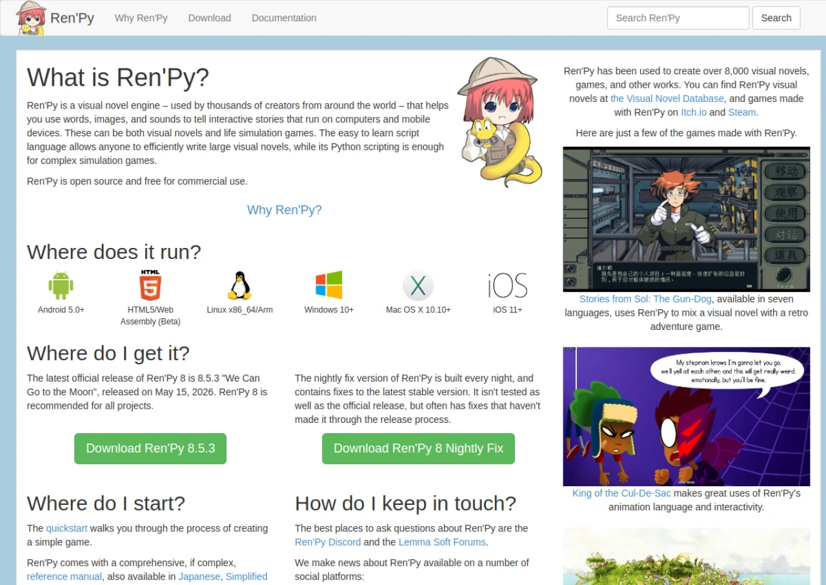Image resolution: width=826 pixels, height=585 pixels.
Task: Click the Android 5.0+ label
Action: (61, 310)
